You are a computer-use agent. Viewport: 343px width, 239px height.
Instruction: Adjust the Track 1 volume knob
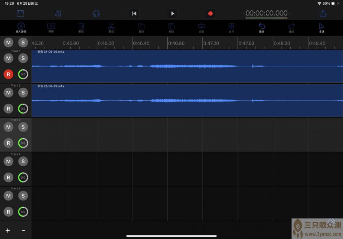pos(23,74)
